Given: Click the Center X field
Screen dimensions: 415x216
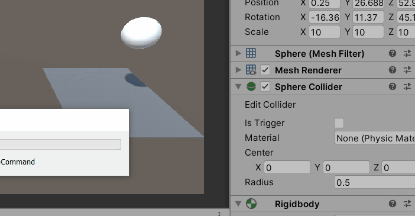Looking at the screenshot, I should [x=287, y=167].
